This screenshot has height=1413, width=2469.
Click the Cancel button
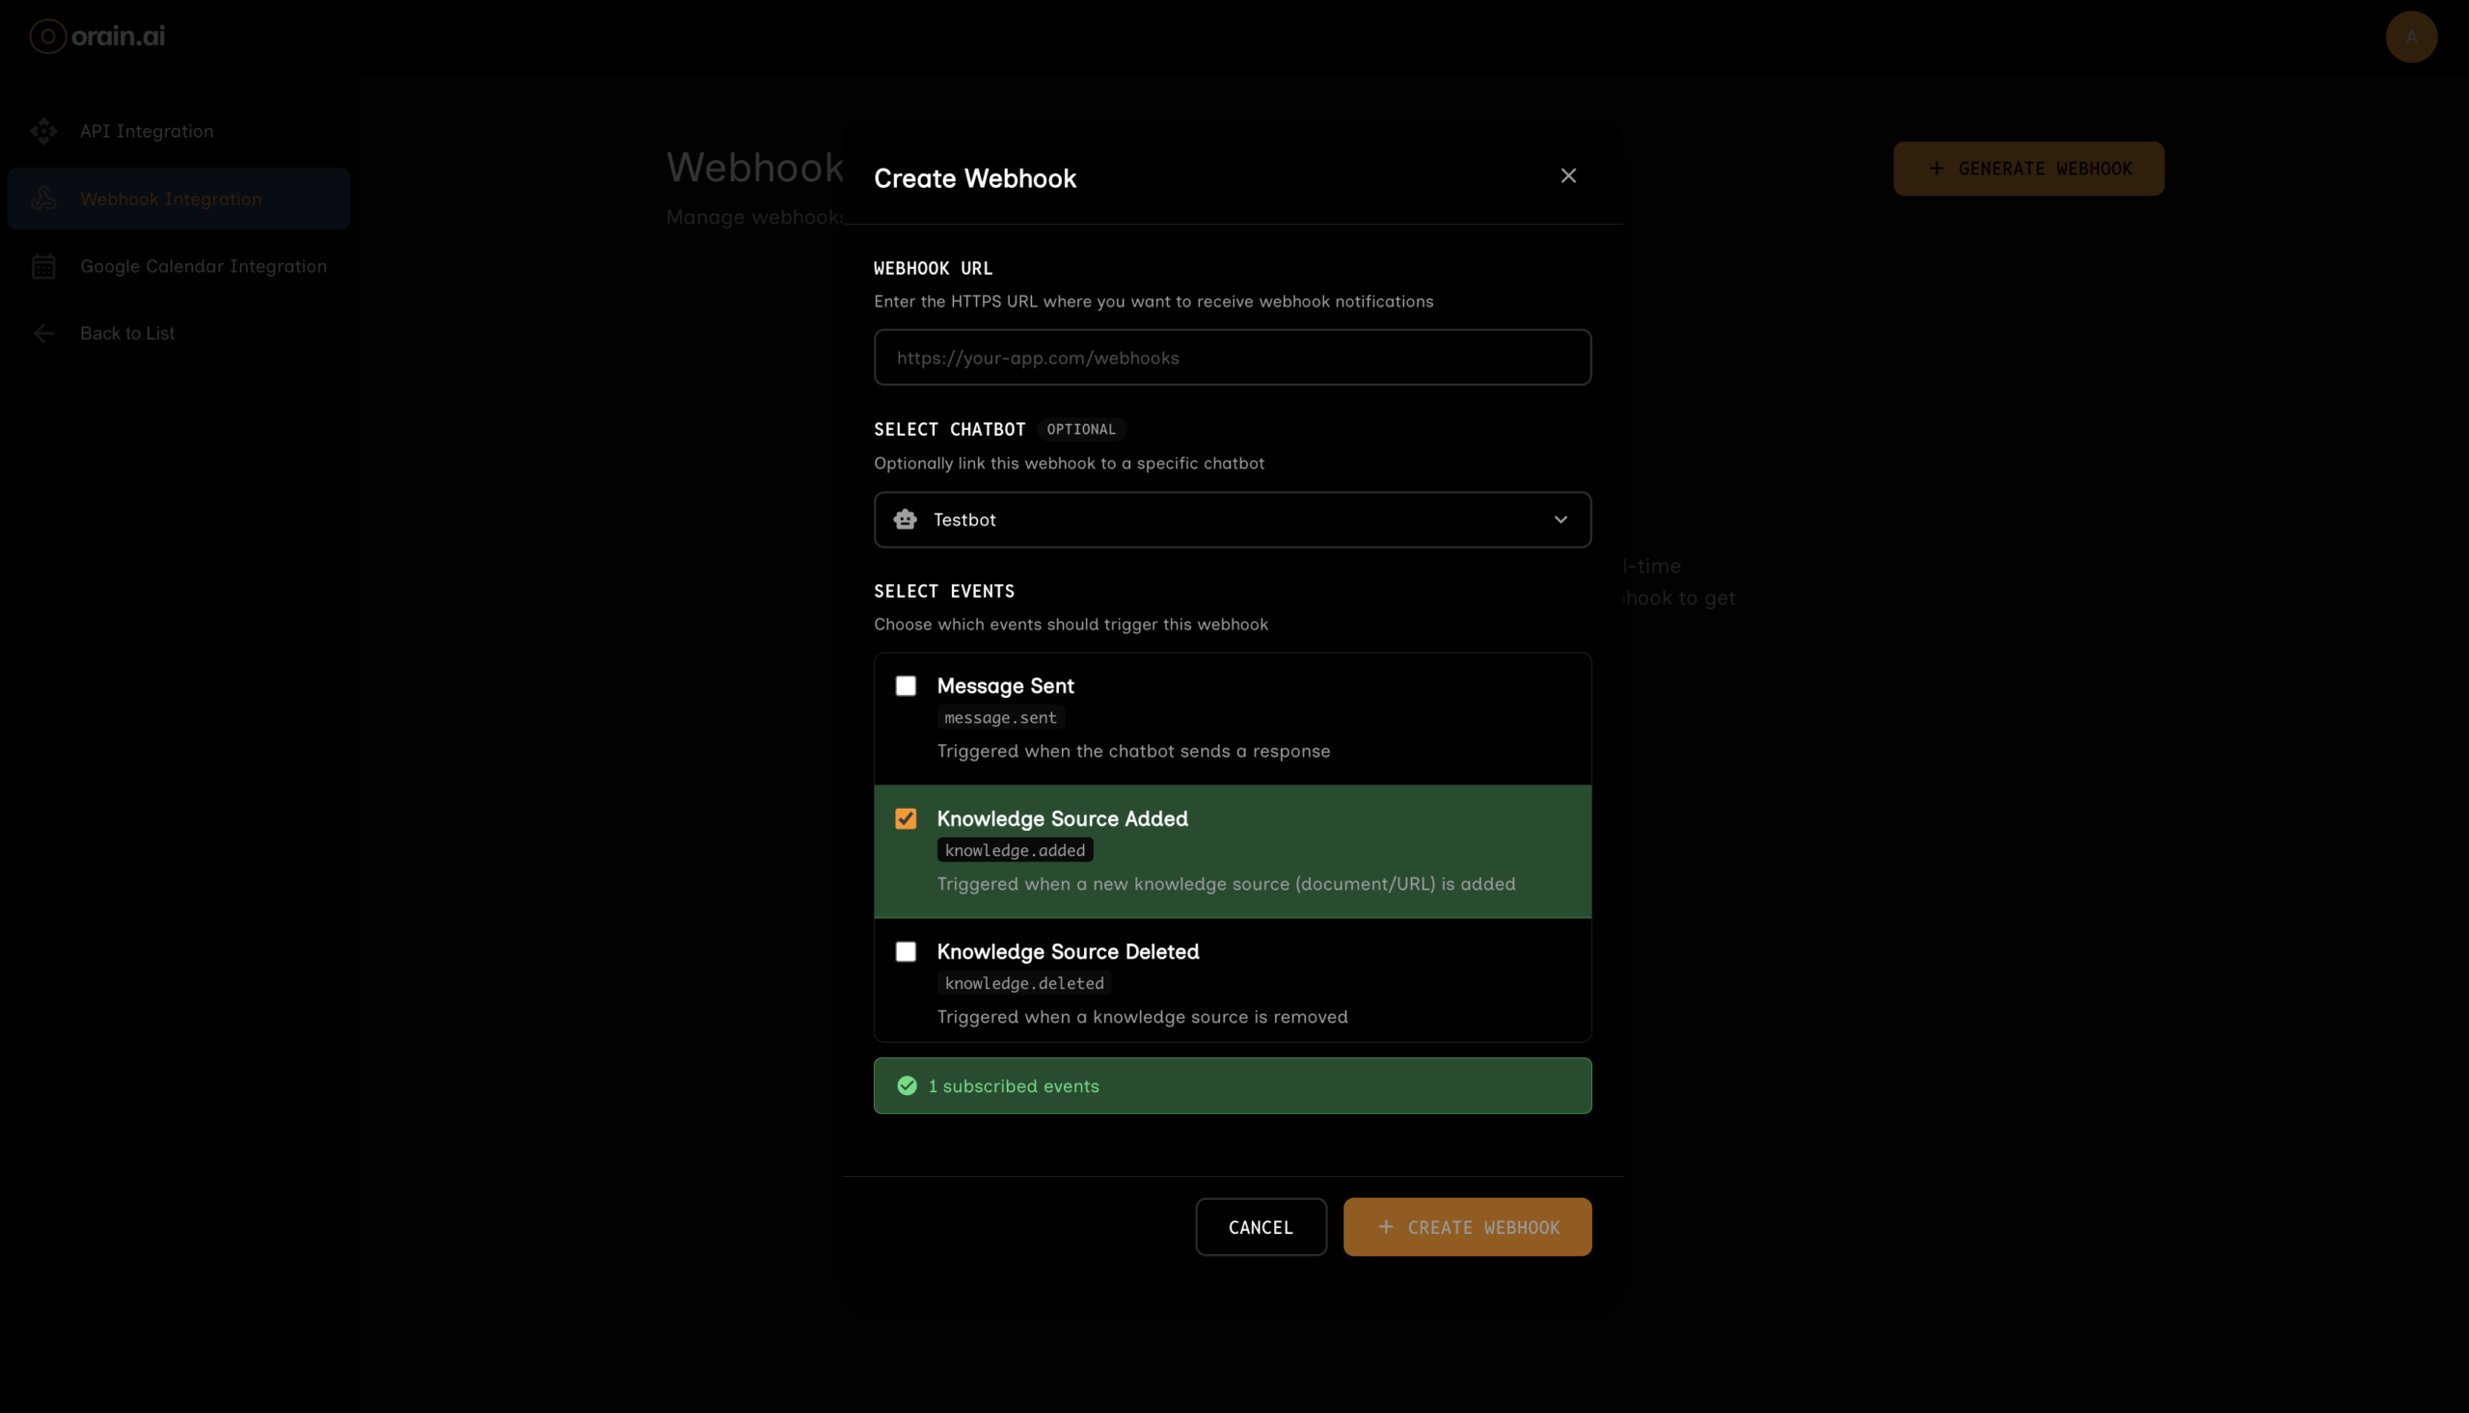[1261, 1228]
